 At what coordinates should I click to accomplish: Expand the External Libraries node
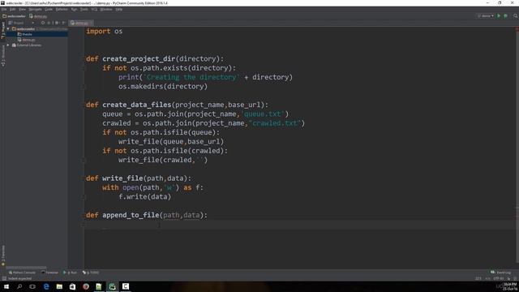(8, 45)
